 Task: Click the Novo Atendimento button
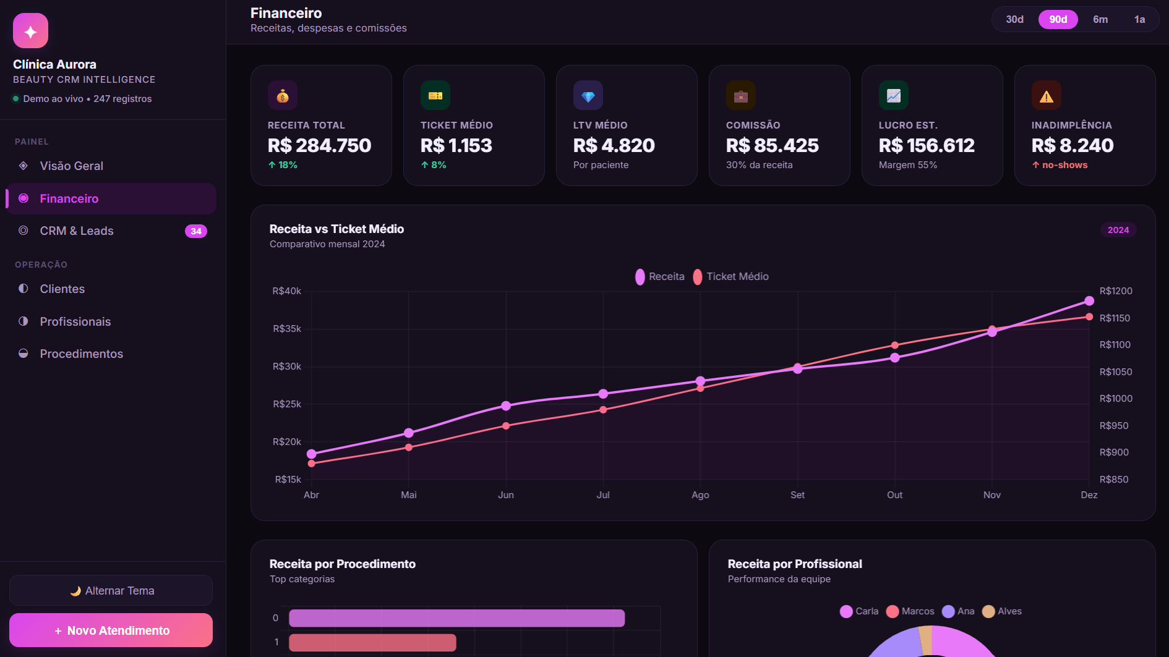[111, 630]
